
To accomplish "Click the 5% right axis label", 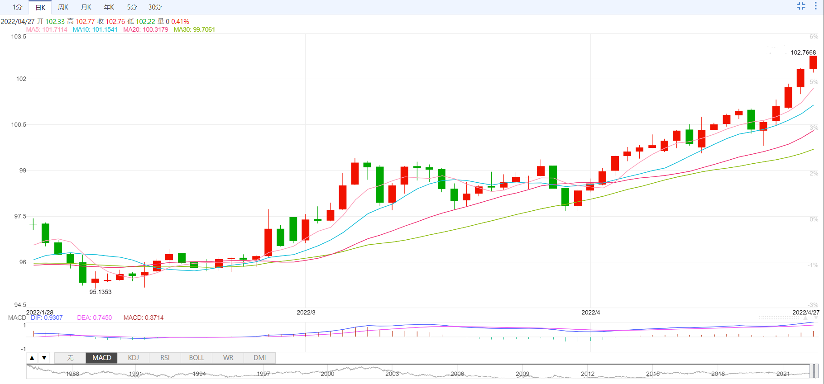I will pos(814,82).
